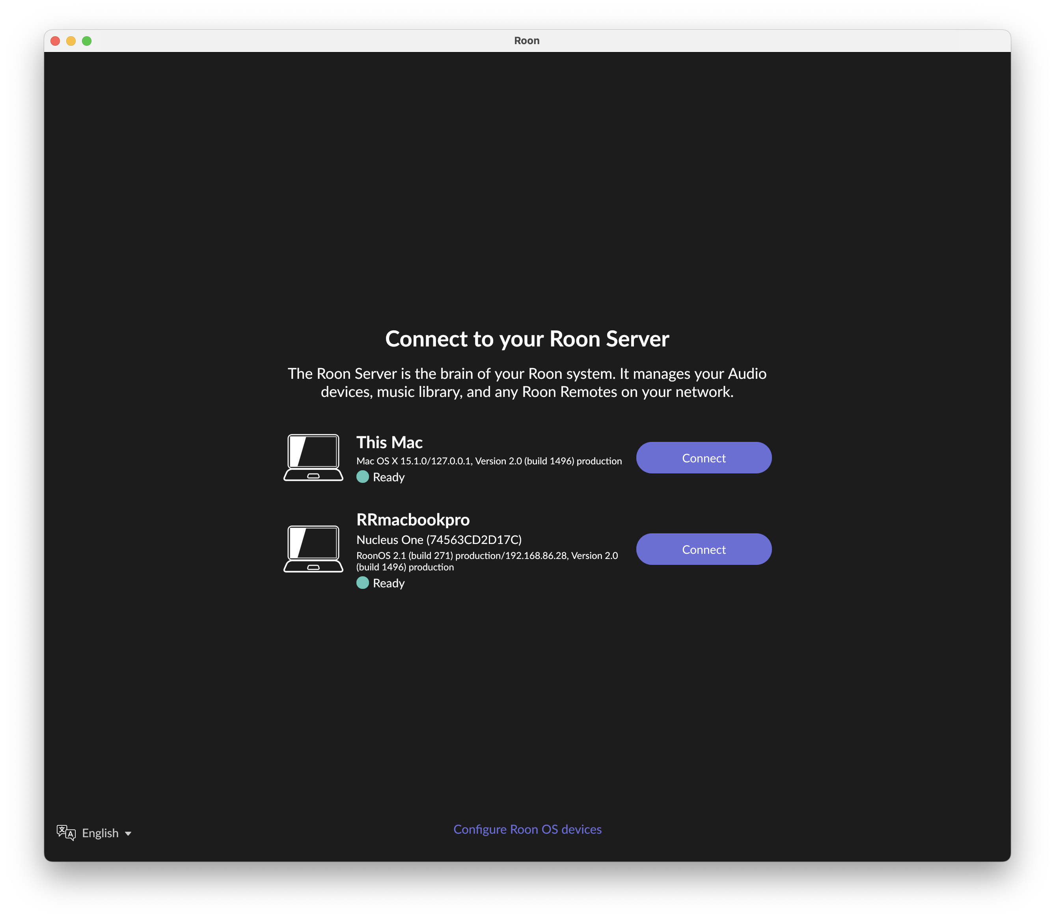Click Nucleus One (74563CD2D17C) text
This screenshot has height=920, width=1055.
(x=439, y=540)
